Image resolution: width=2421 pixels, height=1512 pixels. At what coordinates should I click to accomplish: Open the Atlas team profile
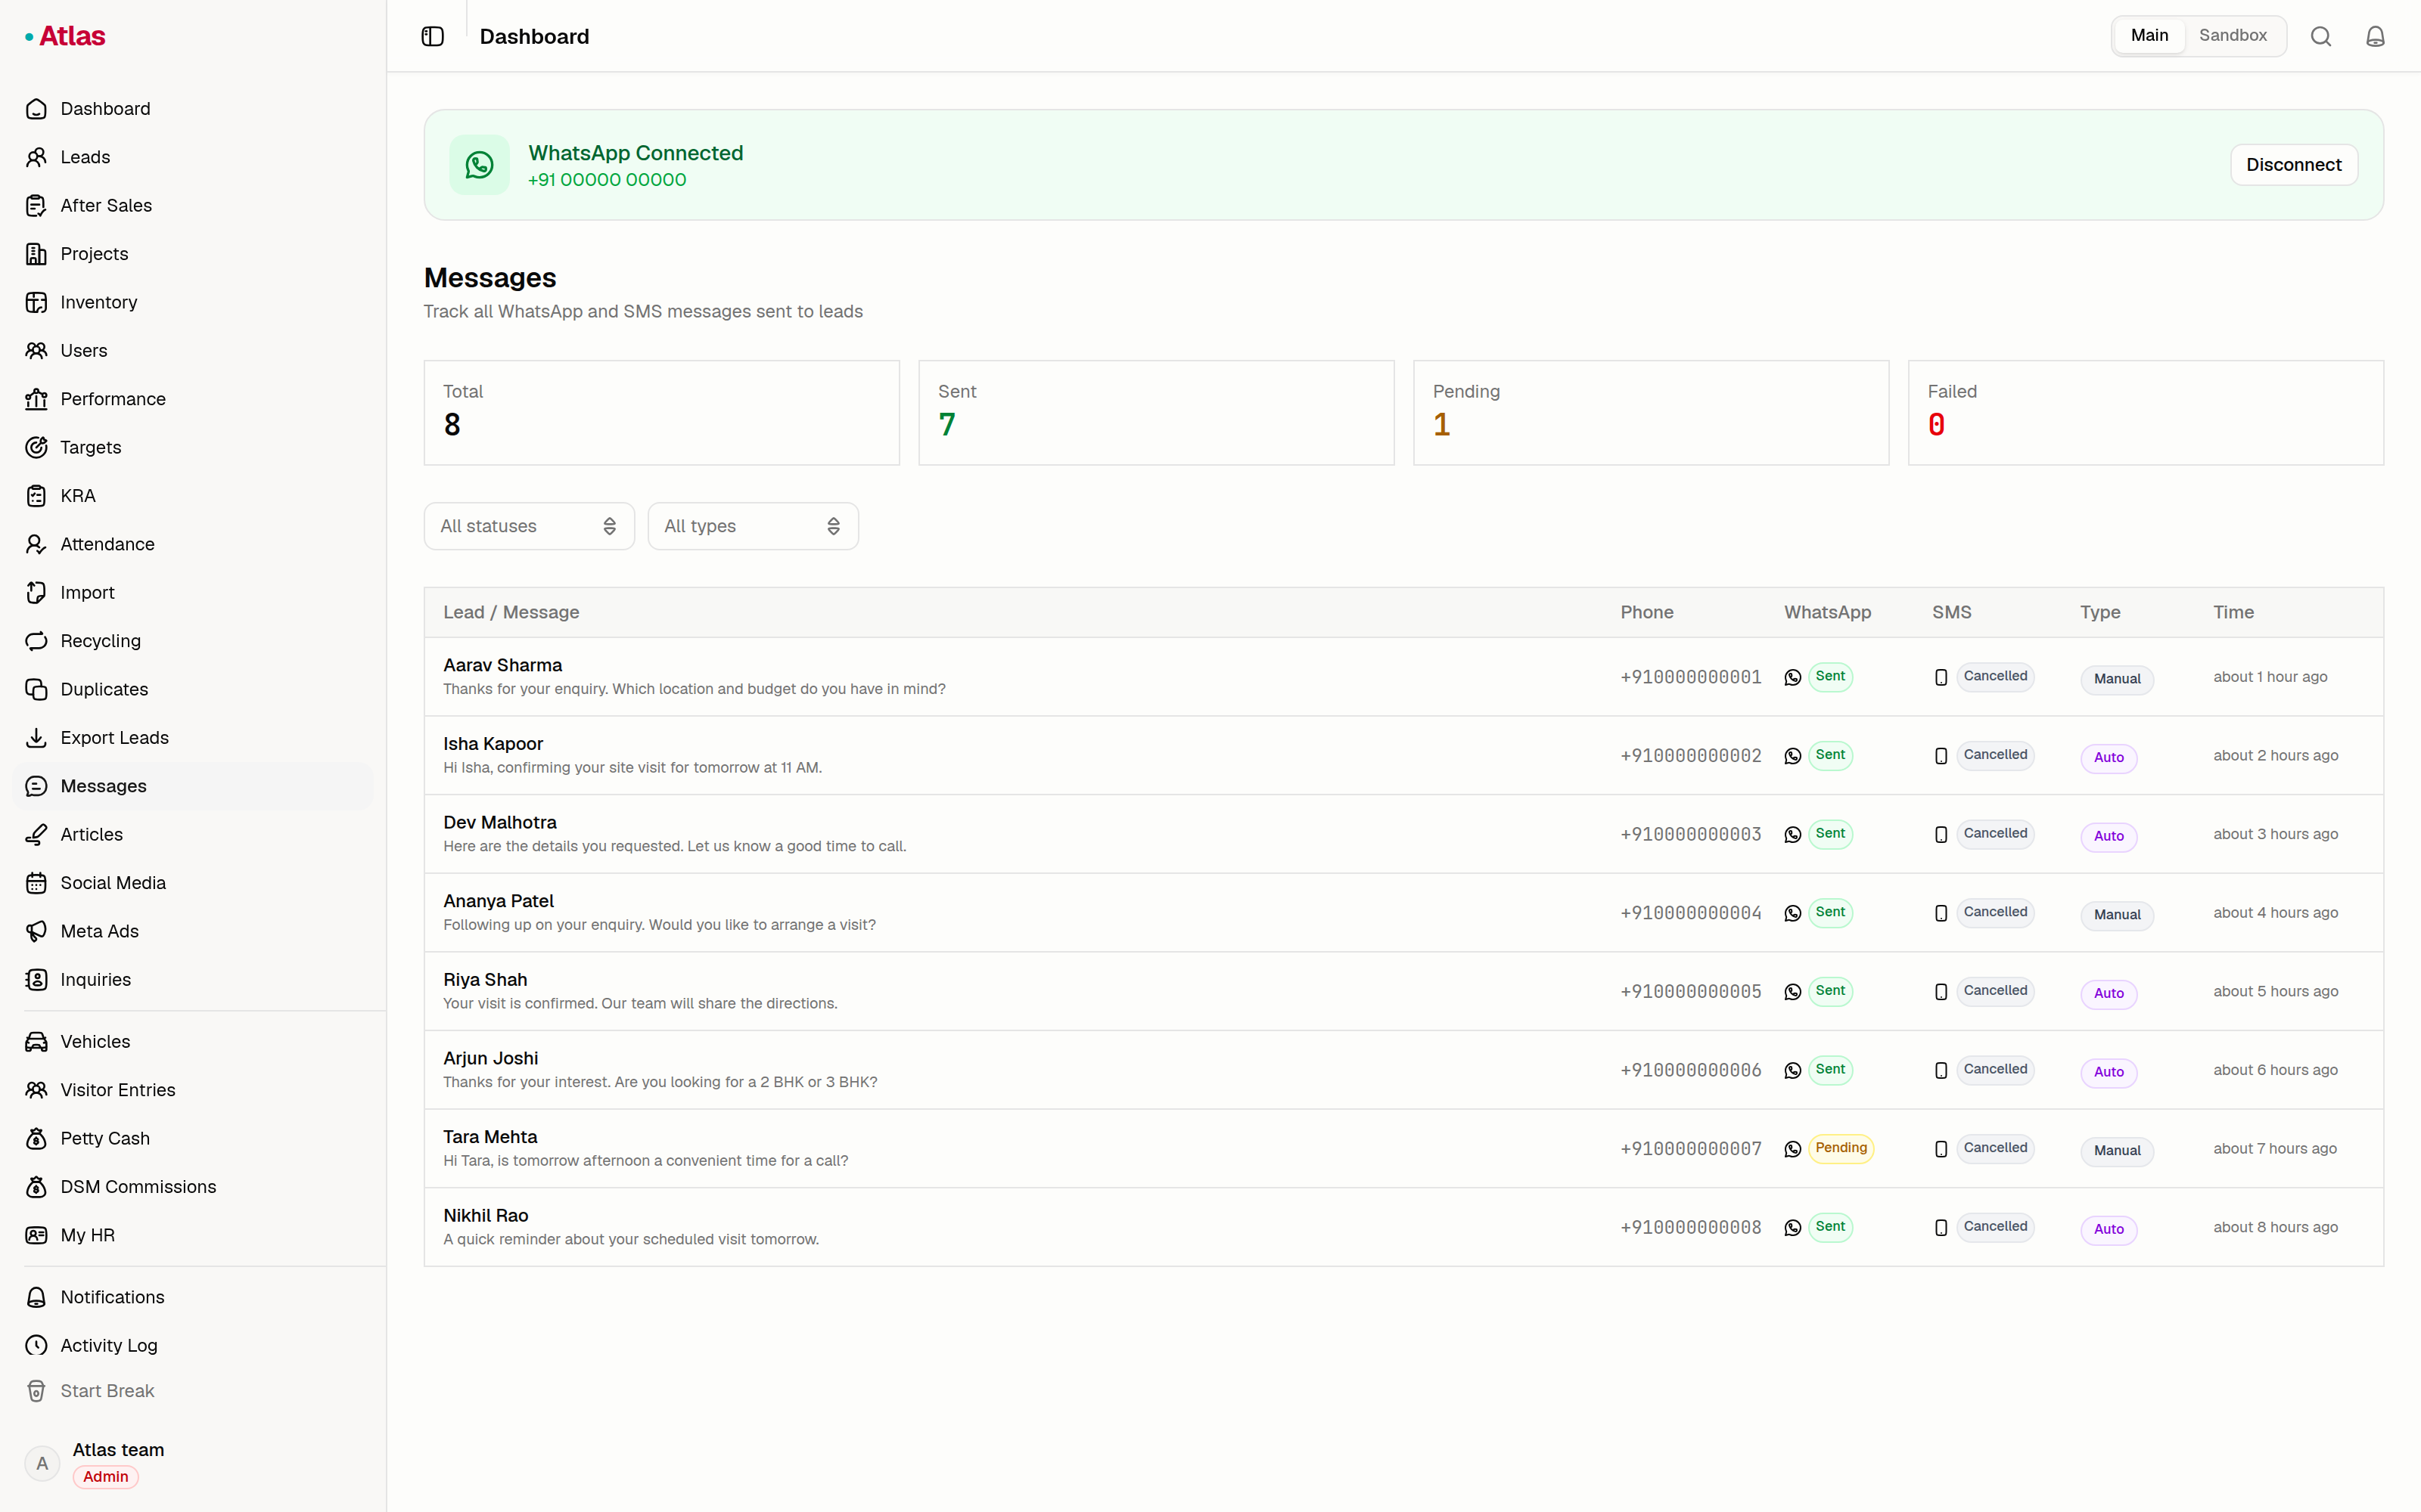193,1463
